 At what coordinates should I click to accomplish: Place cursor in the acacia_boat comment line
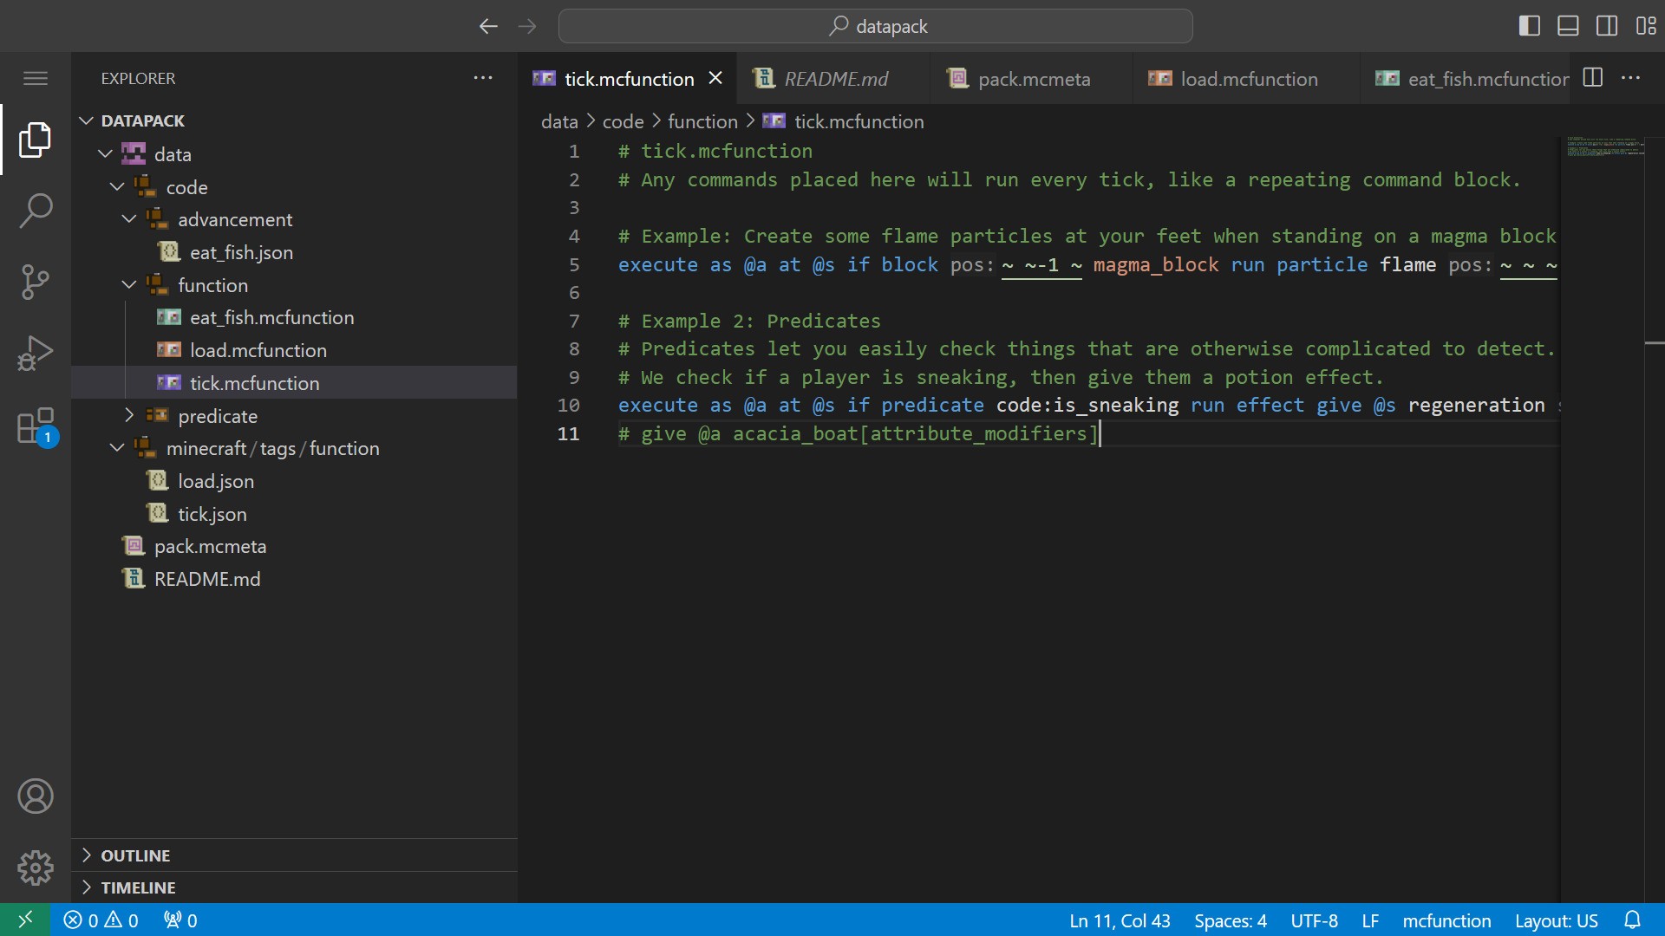[x=859, y=433]
